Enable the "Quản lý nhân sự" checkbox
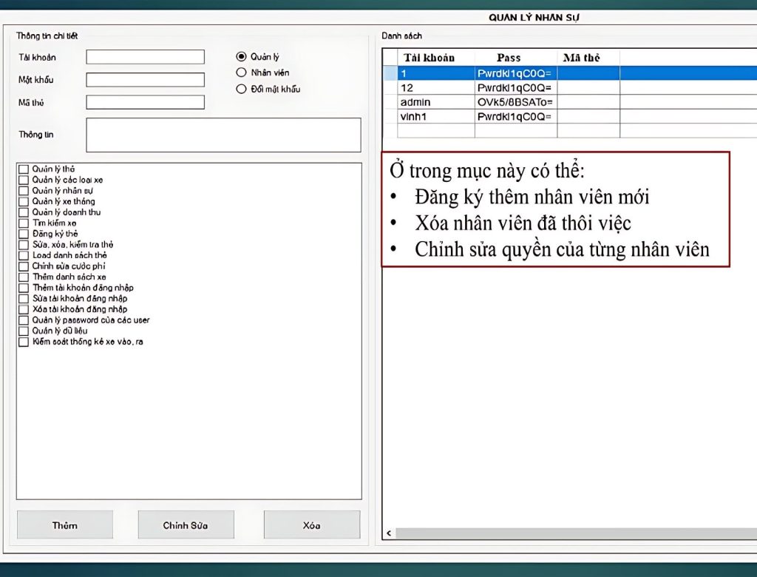Screen dimensions: 757x577 pos(23,190)
